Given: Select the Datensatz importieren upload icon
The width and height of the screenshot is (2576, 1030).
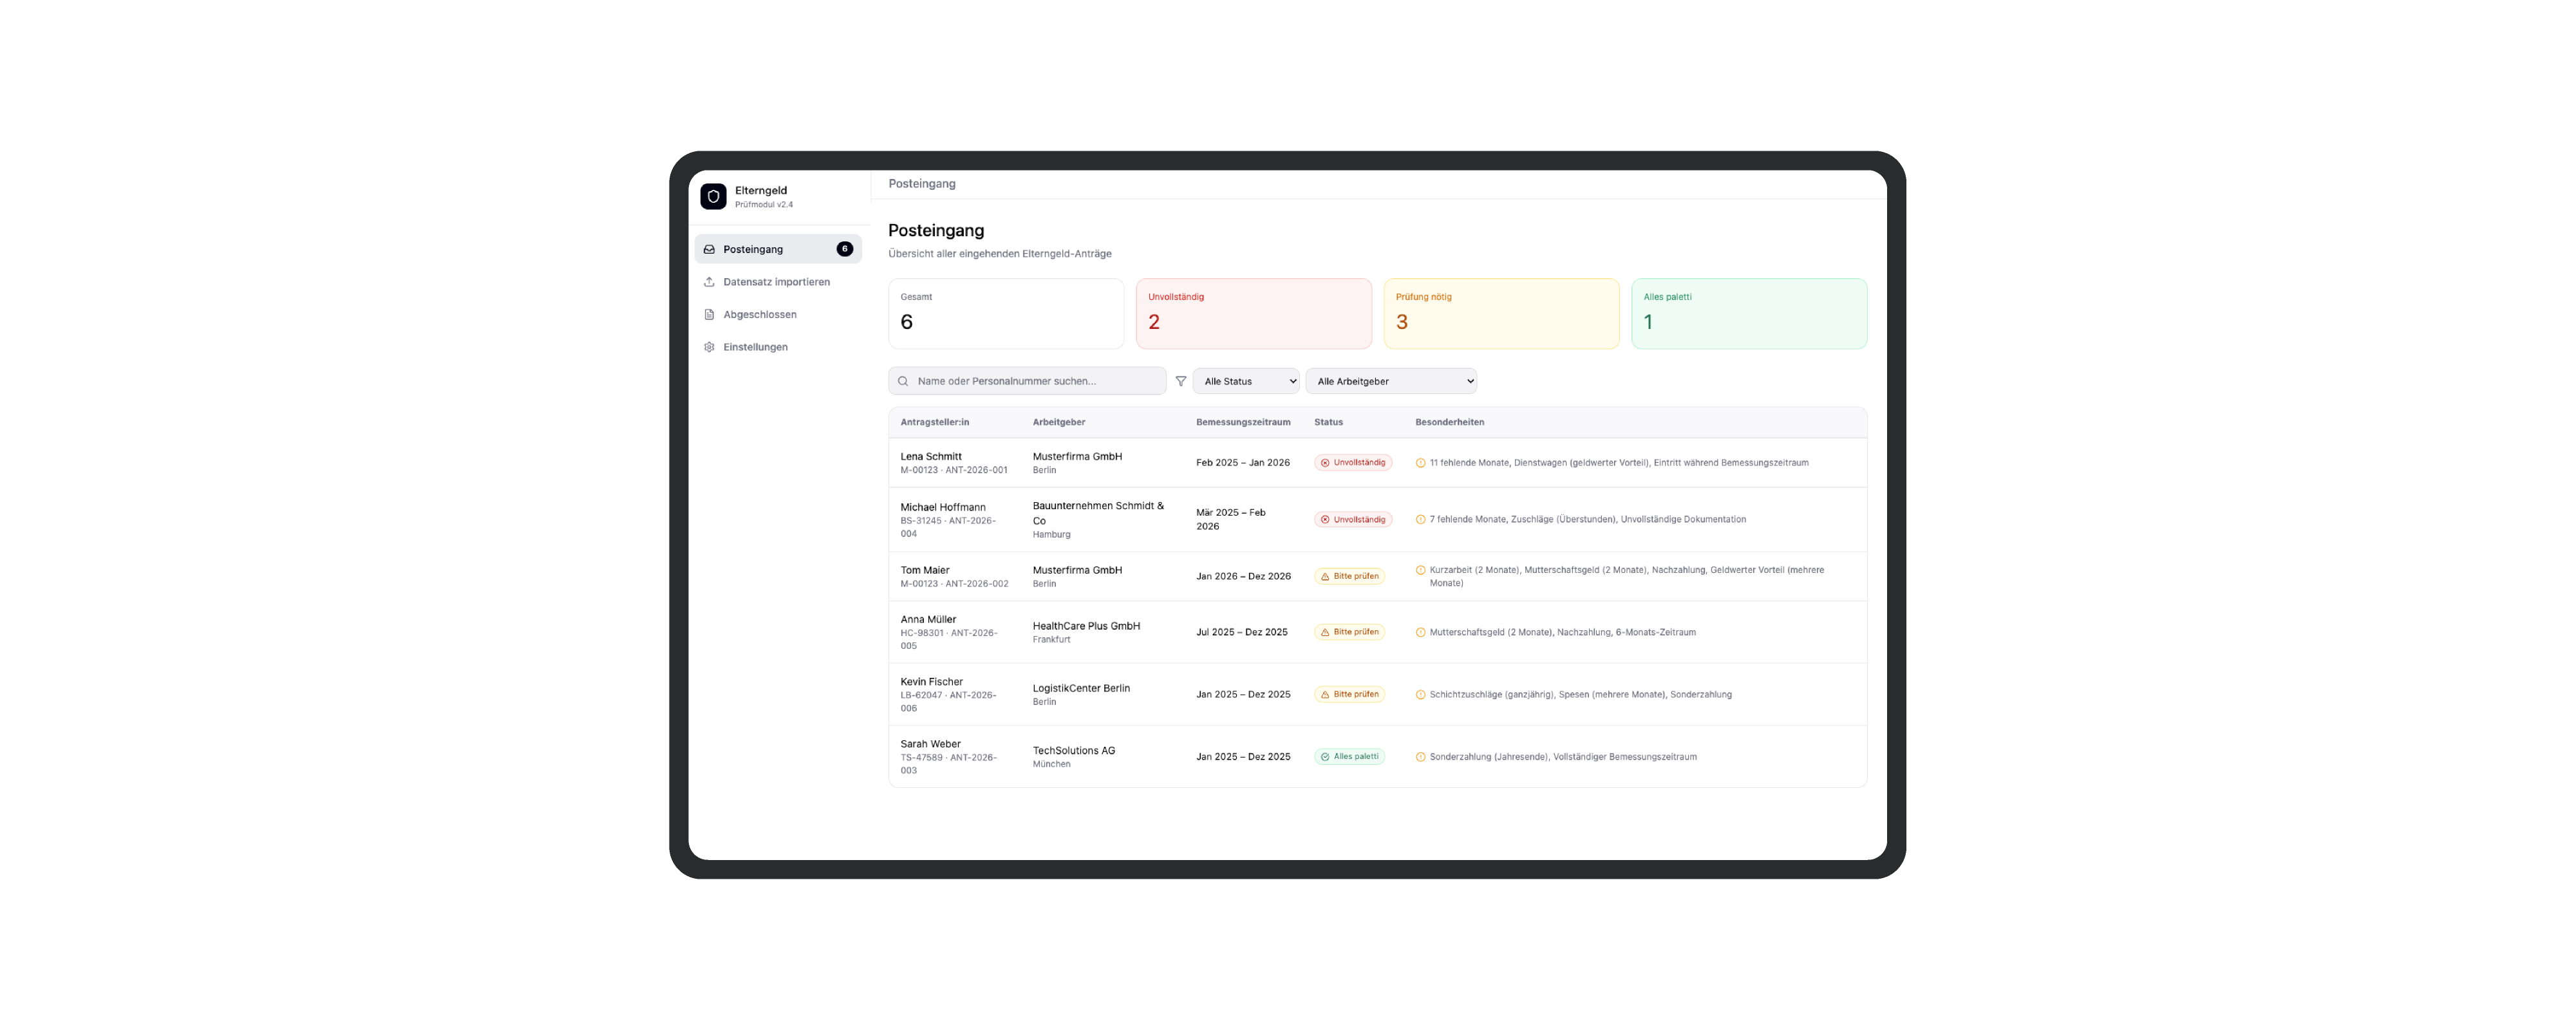Looking at the screenshot, I should pyautogui.click(x=710, y=281).
